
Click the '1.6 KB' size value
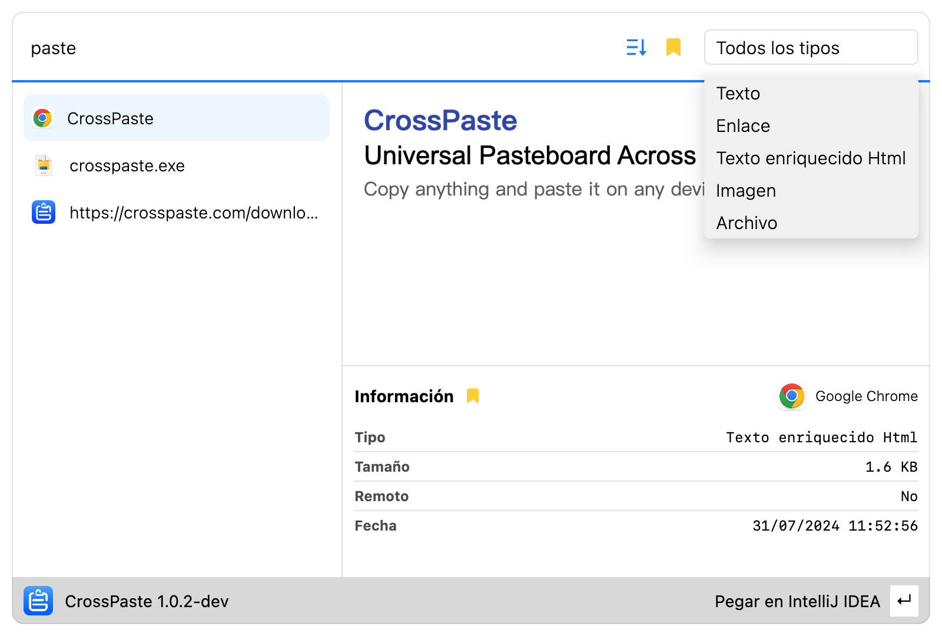pos(891,467)
